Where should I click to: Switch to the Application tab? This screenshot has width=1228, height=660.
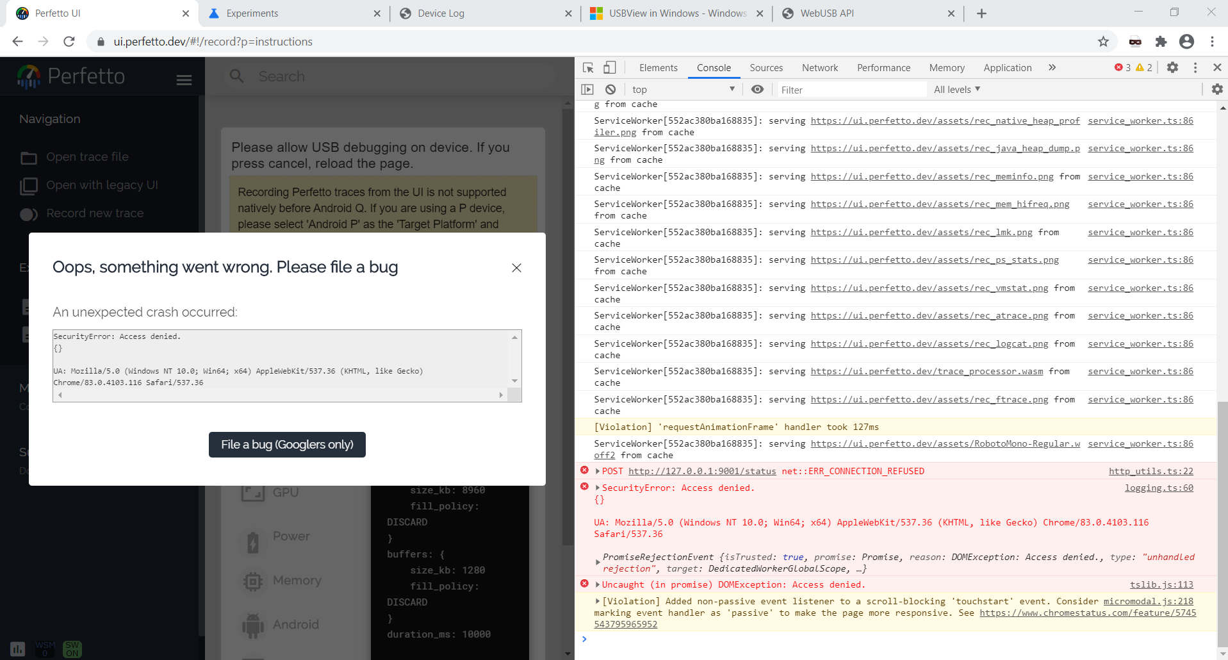1007,68
